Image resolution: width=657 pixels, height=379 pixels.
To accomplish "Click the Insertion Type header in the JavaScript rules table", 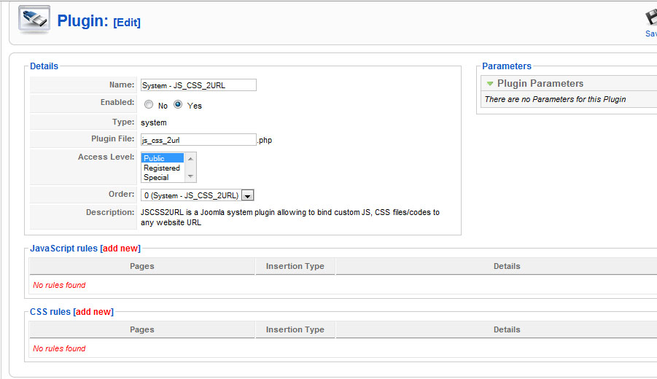I will coord(295,266).
